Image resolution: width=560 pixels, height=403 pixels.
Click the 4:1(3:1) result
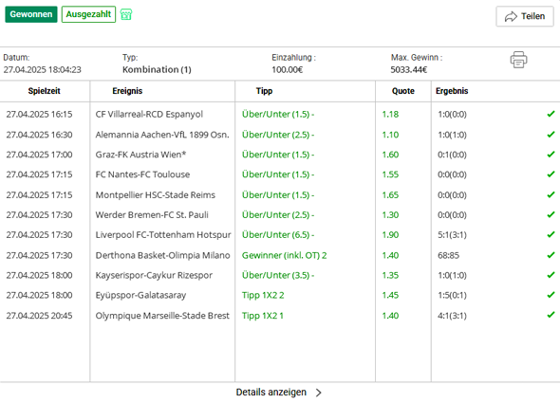point(452,316)
